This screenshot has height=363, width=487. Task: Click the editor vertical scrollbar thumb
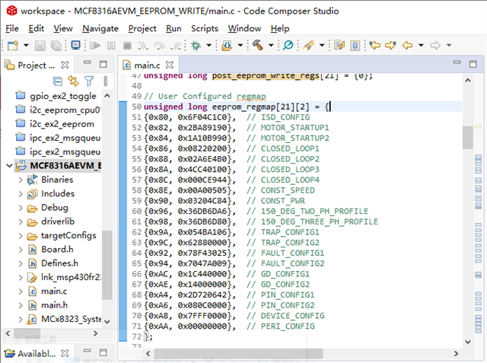467,137
